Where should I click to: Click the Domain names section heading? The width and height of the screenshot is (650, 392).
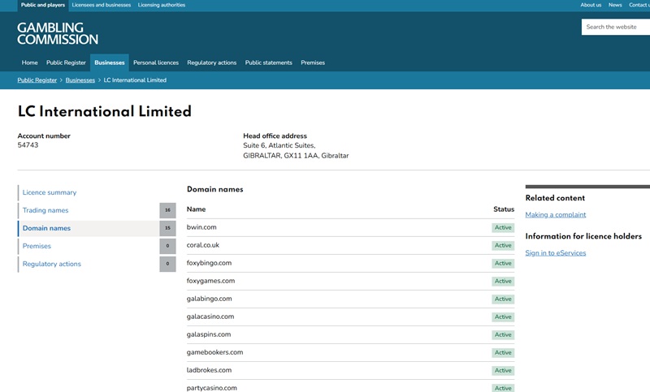(x=214, y=190)
